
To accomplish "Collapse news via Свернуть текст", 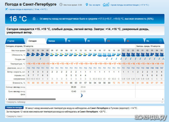I will pos(15,116).
